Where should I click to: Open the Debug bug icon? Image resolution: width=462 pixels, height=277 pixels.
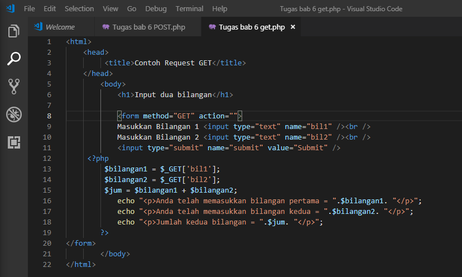click(14, 114)
